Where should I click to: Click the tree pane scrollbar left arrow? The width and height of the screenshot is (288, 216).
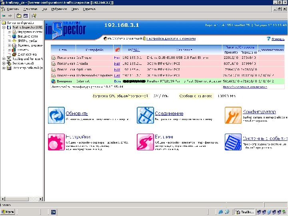[x=2, y=199]
